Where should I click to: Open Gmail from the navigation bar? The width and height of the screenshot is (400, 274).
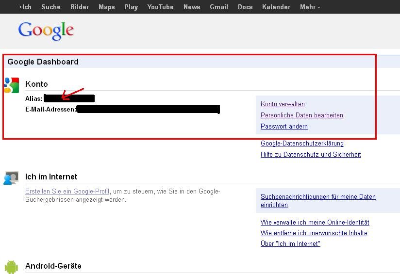(219, 7)
